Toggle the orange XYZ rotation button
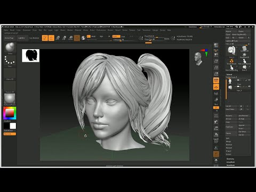 pyautogui.click(x=216, y=108)
